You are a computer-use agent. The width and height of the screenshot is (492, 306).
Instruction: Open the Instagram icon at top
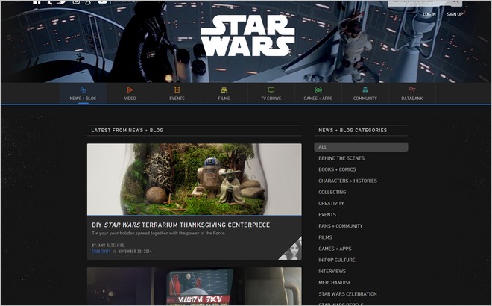coord(76,2)
